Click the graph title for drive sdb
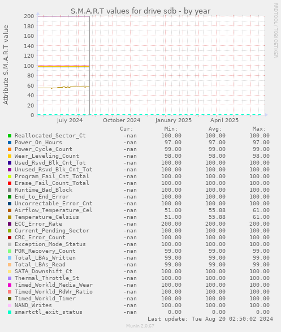 point(140,11)
